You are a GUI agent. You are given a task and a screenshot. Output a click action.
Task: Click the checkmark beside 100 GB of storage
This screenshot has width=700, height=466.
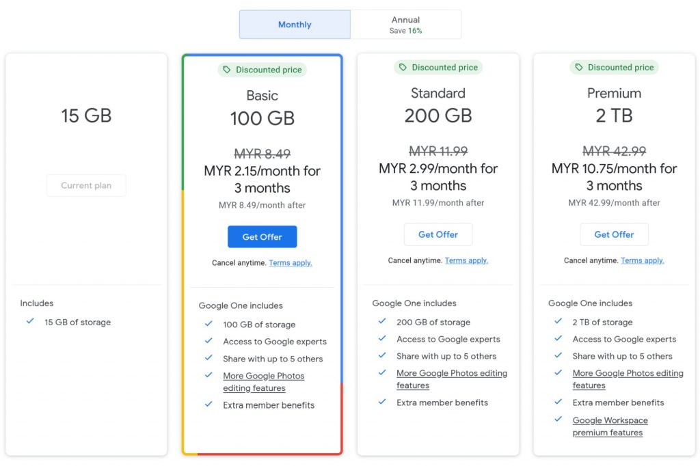tap(208, 324)
